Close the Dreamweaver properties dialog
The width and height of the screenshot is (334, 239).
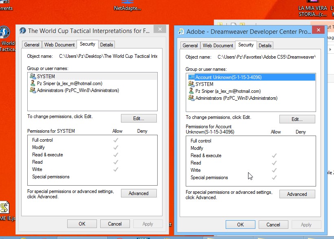coord(319,30)
